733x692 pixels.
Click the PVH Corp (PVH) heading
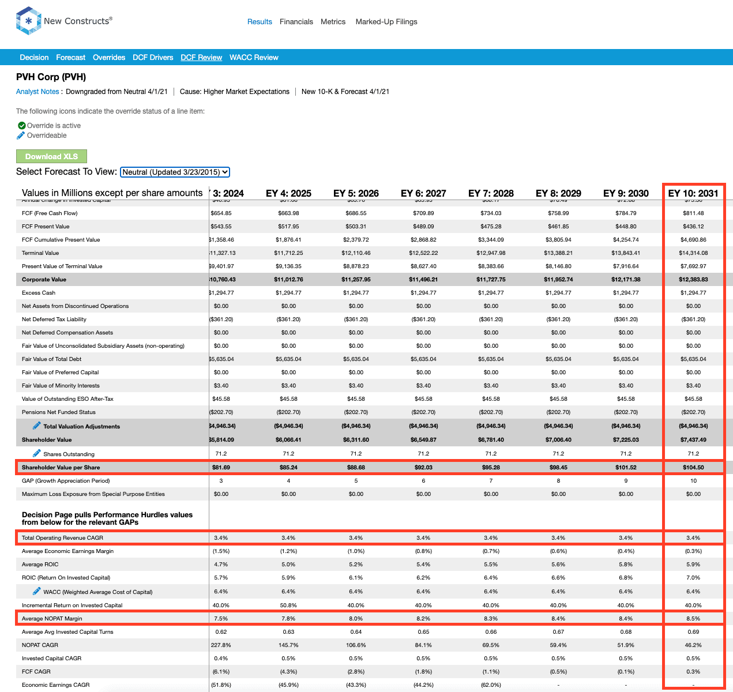point(51,77)
